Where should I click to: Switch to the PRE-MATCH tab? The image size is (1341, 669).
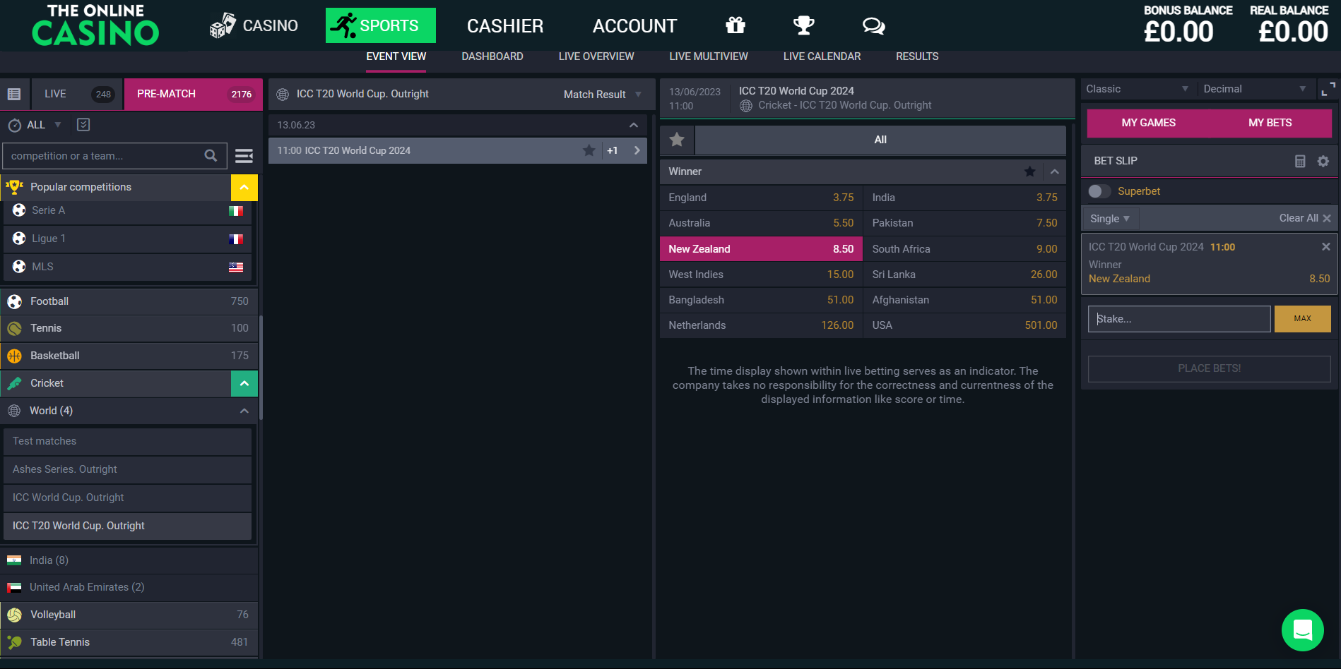coord(194,94)
